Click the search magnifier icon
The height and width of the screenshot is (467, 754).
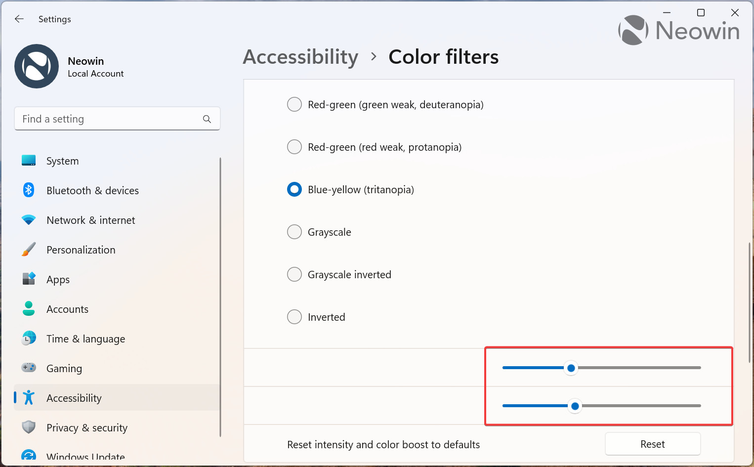pos(207,119)
